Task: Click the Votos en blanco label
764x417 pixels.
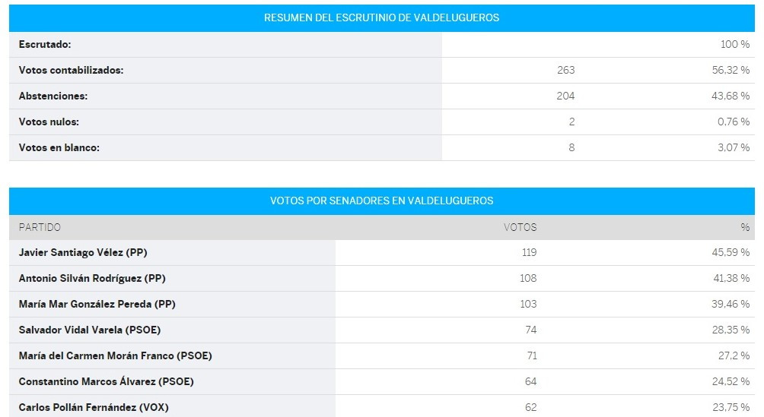Action: pyautogui.click(x=59, y=147)
